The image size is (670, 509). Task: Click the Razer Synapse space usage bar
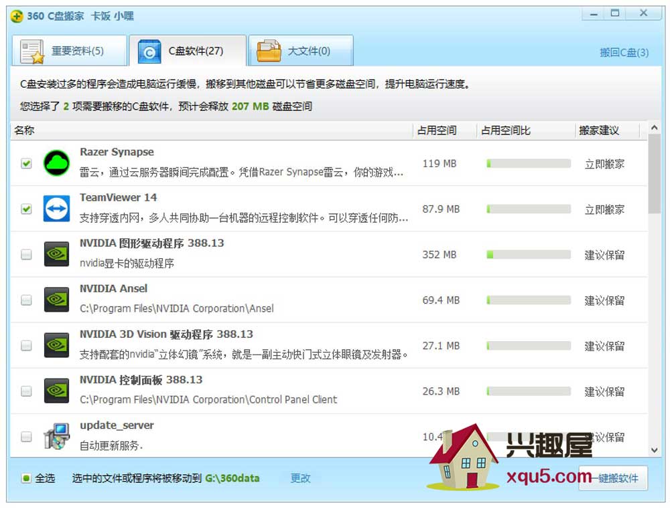pos(529,163)
